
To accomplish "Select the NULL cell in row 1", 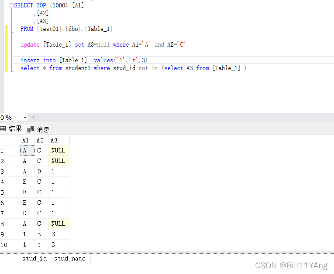I will point(59,150).
